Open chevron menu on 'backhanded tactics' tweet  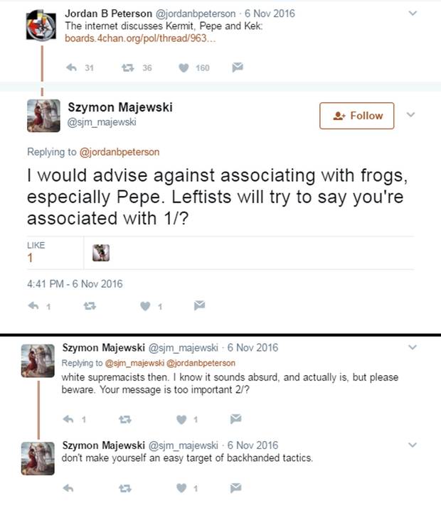coord(414,445)
